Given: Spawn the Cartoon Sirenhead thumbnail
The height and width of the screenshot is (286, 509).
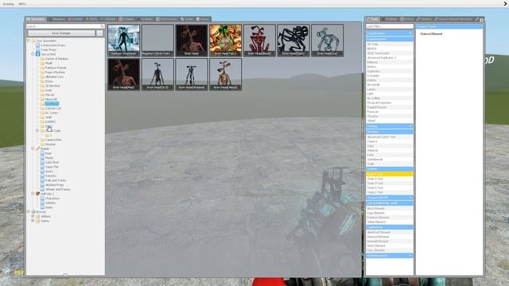Looking at the screenshot, I should [124, 41].
